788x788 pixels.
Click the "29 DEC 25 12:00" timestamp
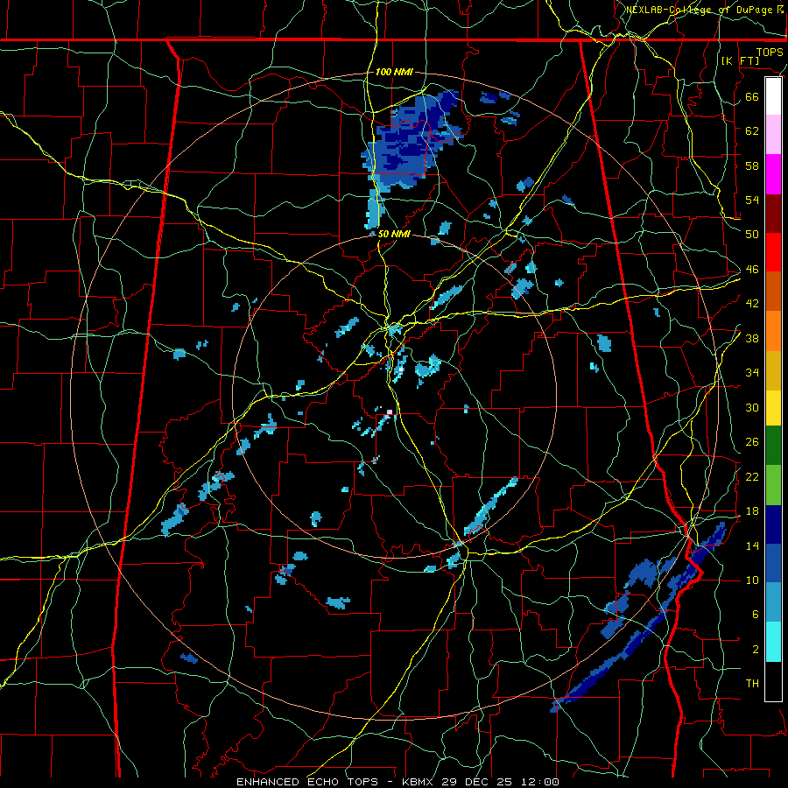[501, 782]
